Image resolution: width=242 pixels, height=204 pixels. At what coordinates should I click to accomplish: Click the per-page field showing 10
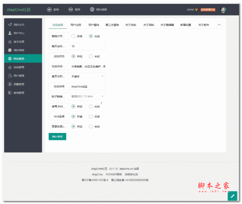click(87, 46)
